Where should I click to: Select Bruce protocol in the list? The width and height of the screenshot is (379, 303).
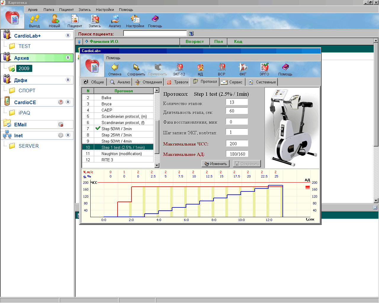point(107,104)
